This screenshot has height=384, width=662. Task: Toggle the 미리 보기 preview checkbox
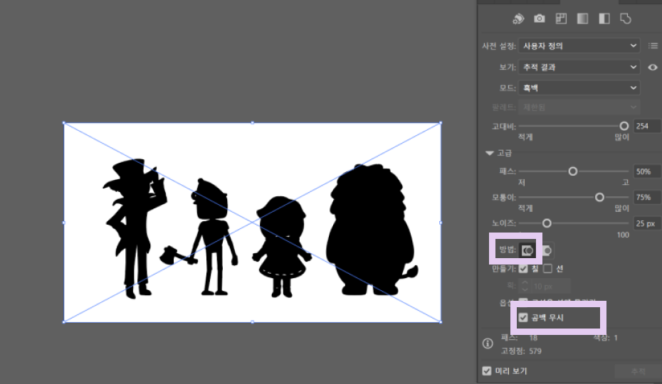coord(487,370)
